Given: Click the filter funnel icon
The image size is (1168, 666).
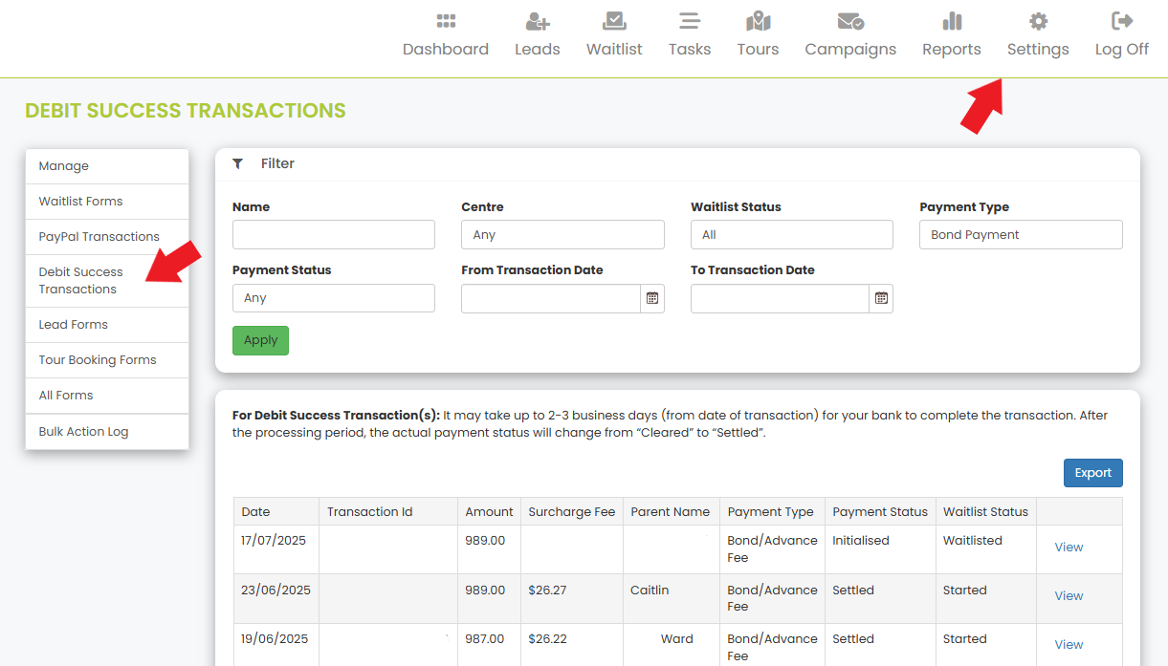Looking at the screenshot, I should tap(238, 163).
